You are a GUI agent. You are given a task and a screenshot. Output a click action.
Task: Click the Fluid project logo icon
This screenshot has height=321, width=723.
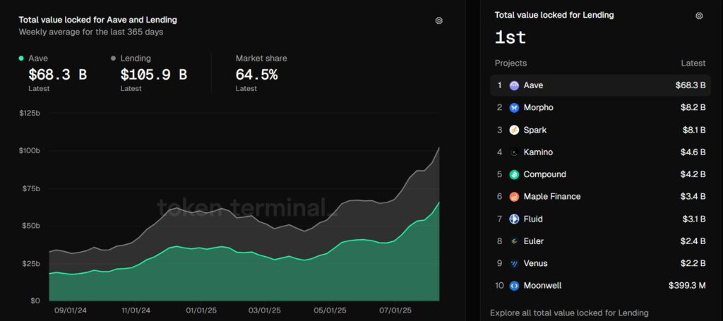514,219
